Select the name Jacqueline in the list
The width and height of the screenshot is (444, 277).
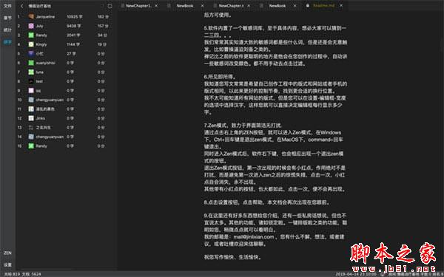coord(45,17)
